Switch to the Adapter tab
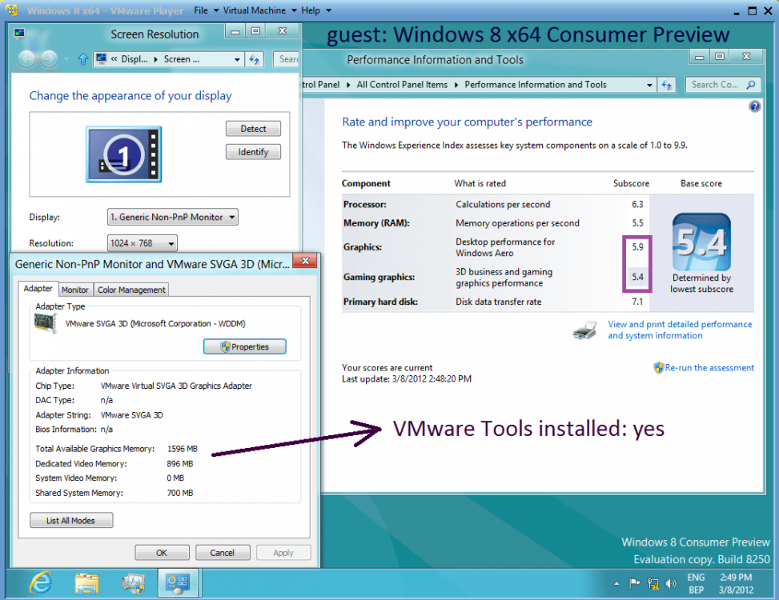The height and width of the screenshot is (600, 779). 38,288
